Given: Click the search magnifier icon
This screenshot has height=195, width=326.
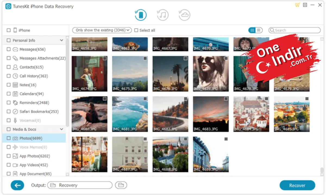Looking at the screenshot, I should point(272,30).
